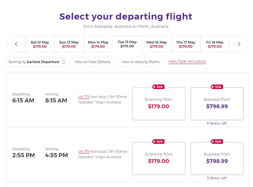This screenshot has height=187, width=253.
Task: Click the View all Fare Options button
Action: (x=92, y=62)
